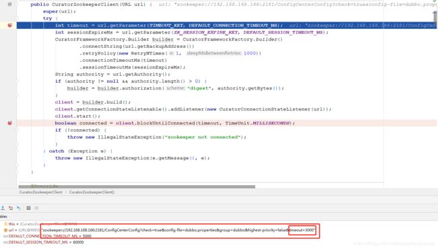Collapse constructor fold marker at declaration line

tap(16, 4)
